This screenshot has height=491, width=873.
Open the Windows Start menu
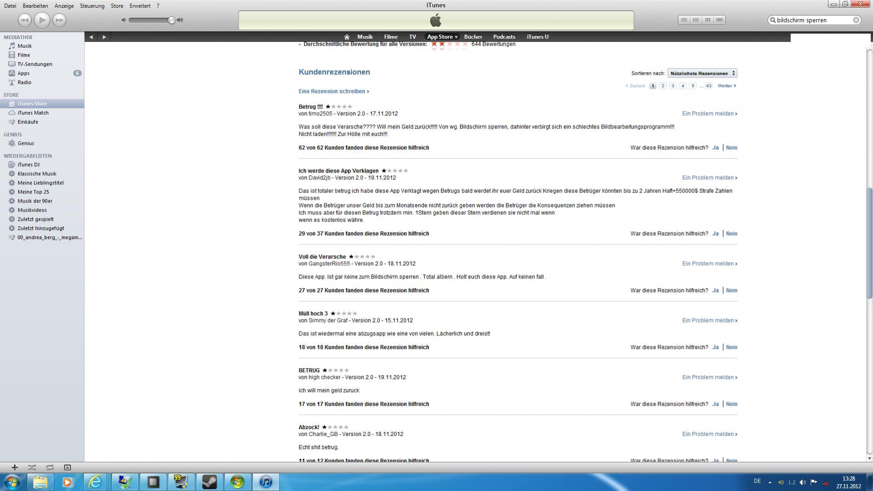coord(12,482)
